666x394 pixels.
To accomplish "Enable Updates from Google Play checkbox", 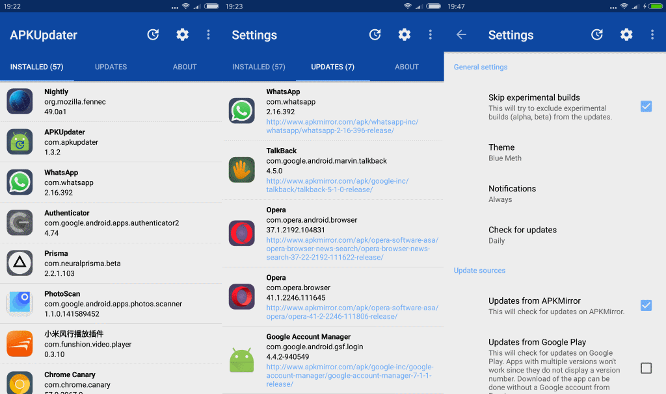I will click(x=646, y=368).
